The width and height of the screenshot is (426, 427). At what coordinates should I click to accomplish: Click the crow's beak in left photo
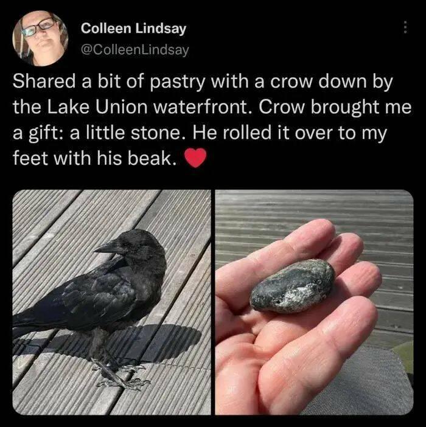point(106,247)
